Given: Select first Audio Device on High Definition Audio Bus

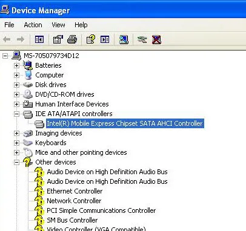Looking at the screenshot, I should coord(107,172).
